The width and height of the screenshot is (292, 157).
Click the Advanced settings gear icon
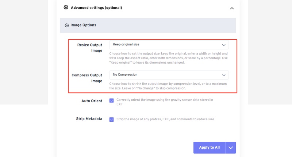(66, 7)
